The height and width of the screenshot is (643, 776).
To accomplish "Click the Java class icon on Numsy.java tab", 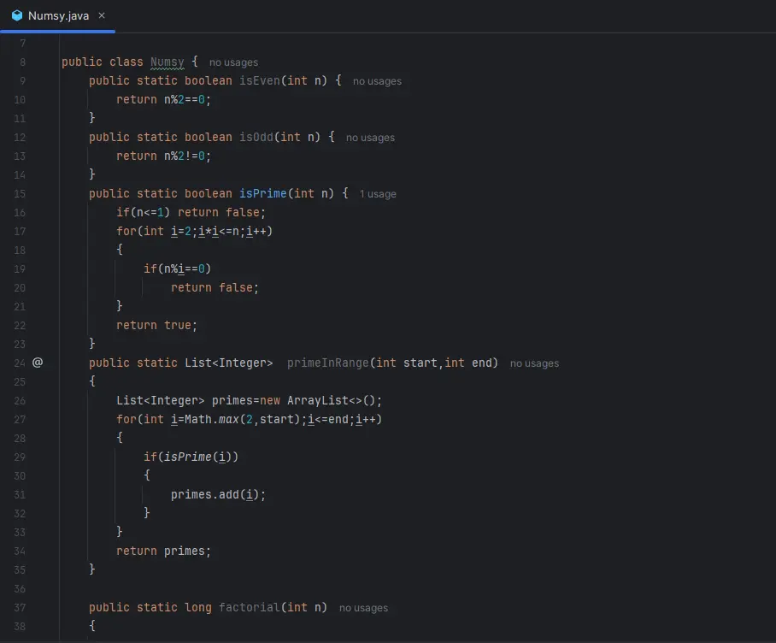I will [x=16, y=15].
